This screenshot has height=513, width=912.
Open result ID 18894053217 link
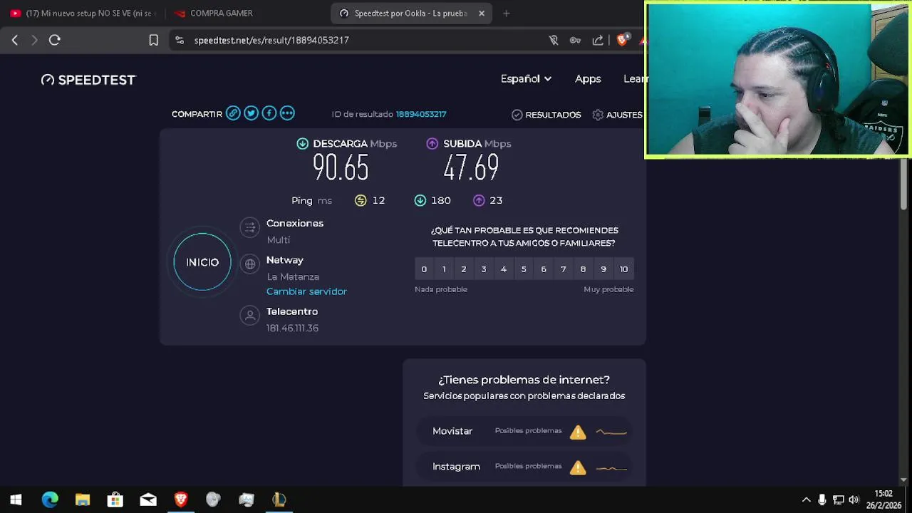coord(421,114)
